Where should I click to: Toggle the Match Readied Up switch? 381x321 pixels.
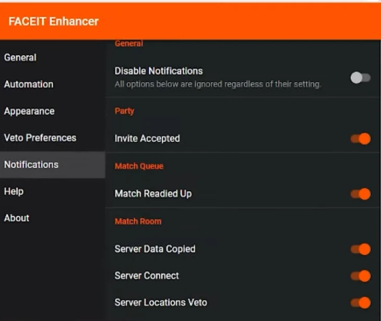(361, 194)
